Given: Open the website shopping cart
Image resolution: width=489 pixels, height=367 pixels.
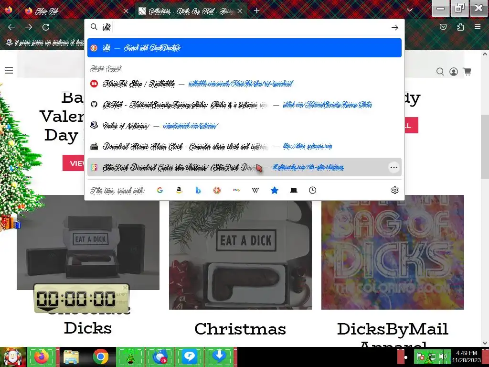Looking at the screenshot, I should pyautogui.click(x=467, y=72).
